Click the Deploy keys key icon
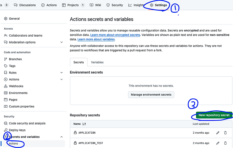The height and width of the screenshot is (148, 233). (6, 130)
